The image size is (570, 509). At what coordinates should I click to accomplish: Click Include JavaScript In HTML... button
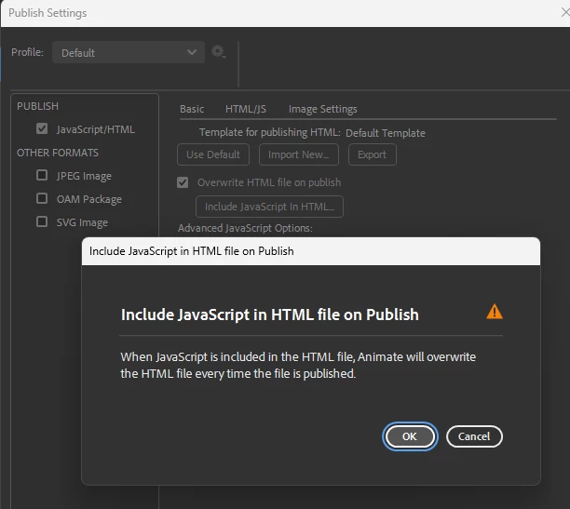269,207
